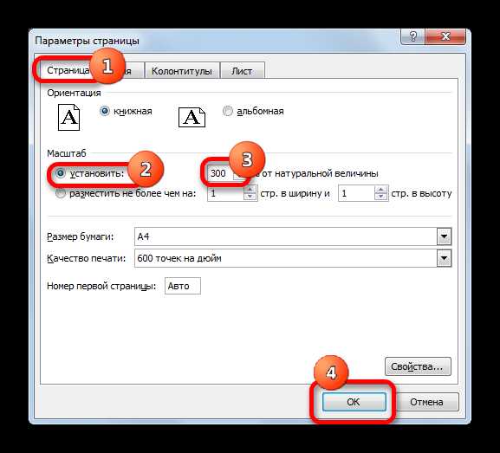Open the Лист tab

242,71
